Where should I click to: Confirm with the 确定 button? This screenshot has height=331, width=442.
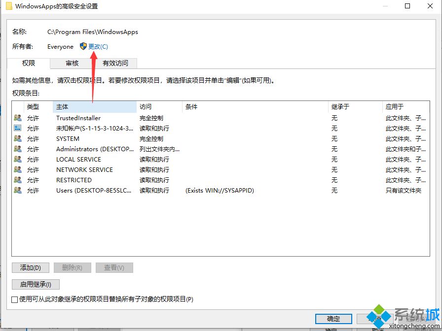333,319
